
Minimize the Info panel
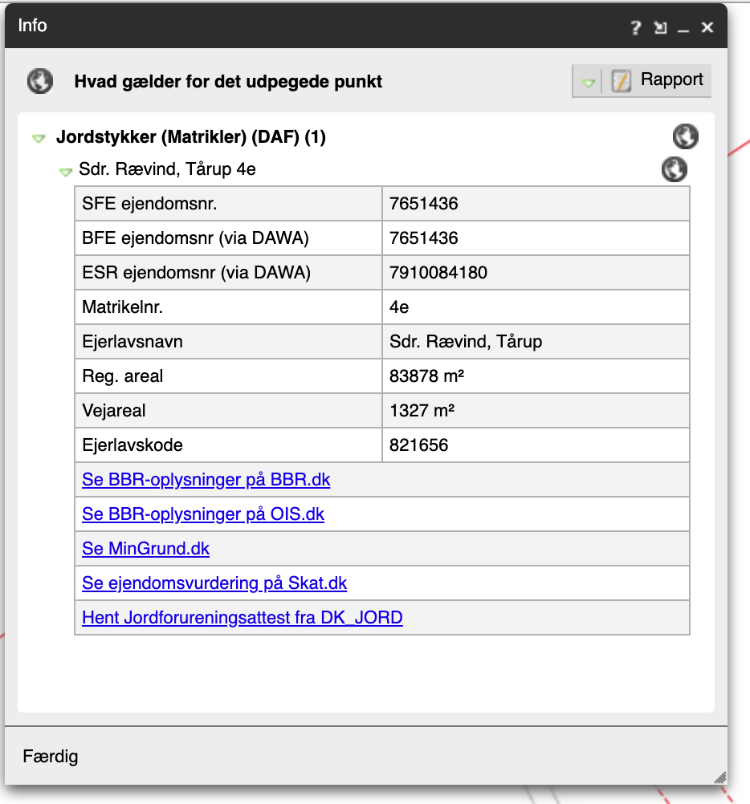point(683,28)
